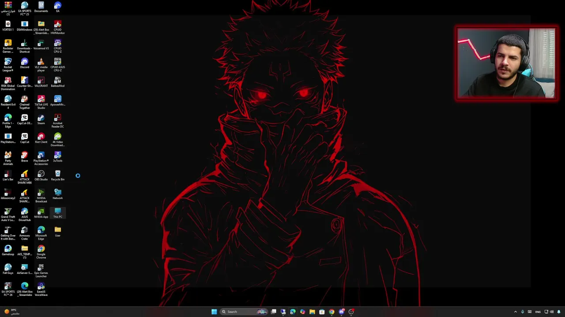Open DS4Windows desktop shortcut
This screenshot has width=565, height=317.
(24, 26)
